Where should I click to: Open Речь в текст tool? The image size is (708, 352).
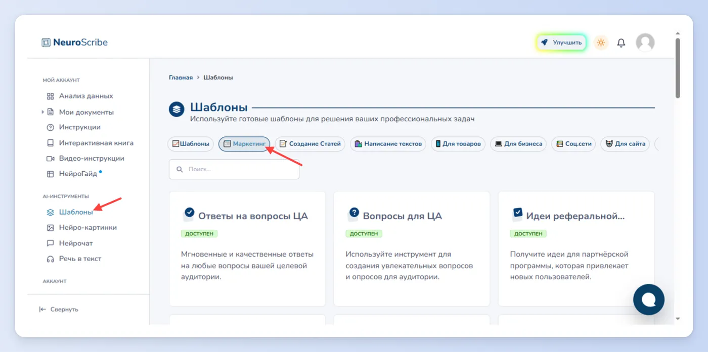point(74,259)
